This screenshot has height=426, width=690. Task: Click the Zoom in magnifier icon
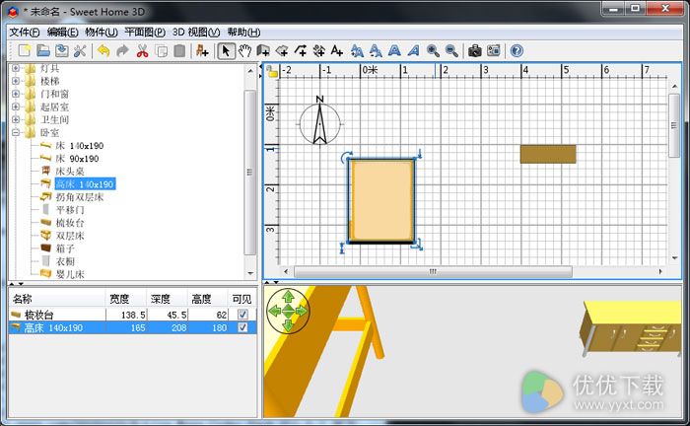click(433, 51)
